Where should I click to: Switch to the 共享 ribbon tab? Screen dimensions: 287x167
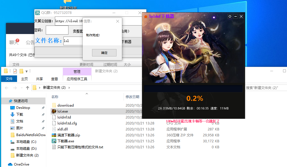(39, 79)
